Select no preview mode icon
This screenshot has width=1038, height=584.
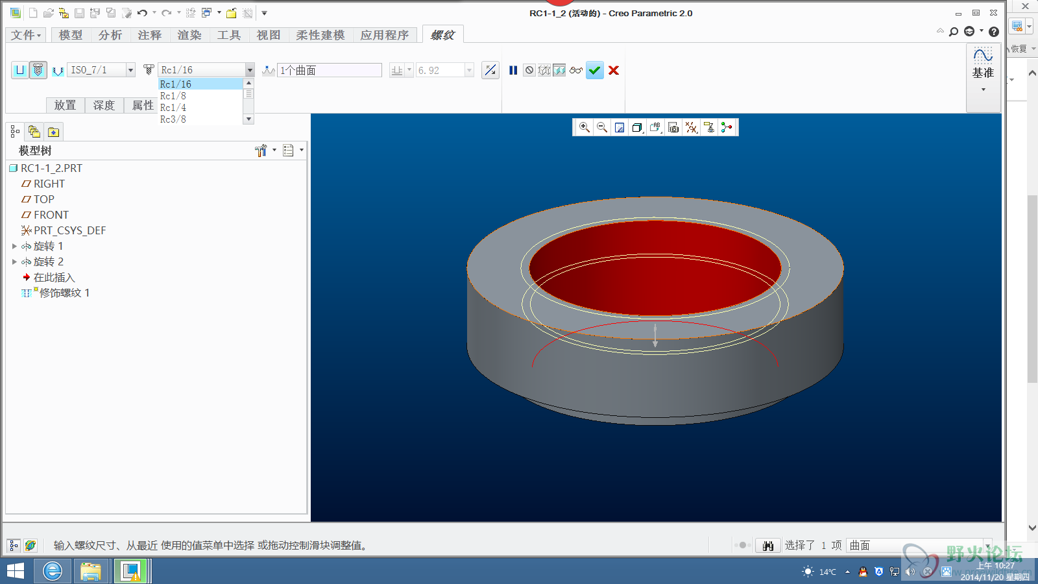tap(529, 70)
